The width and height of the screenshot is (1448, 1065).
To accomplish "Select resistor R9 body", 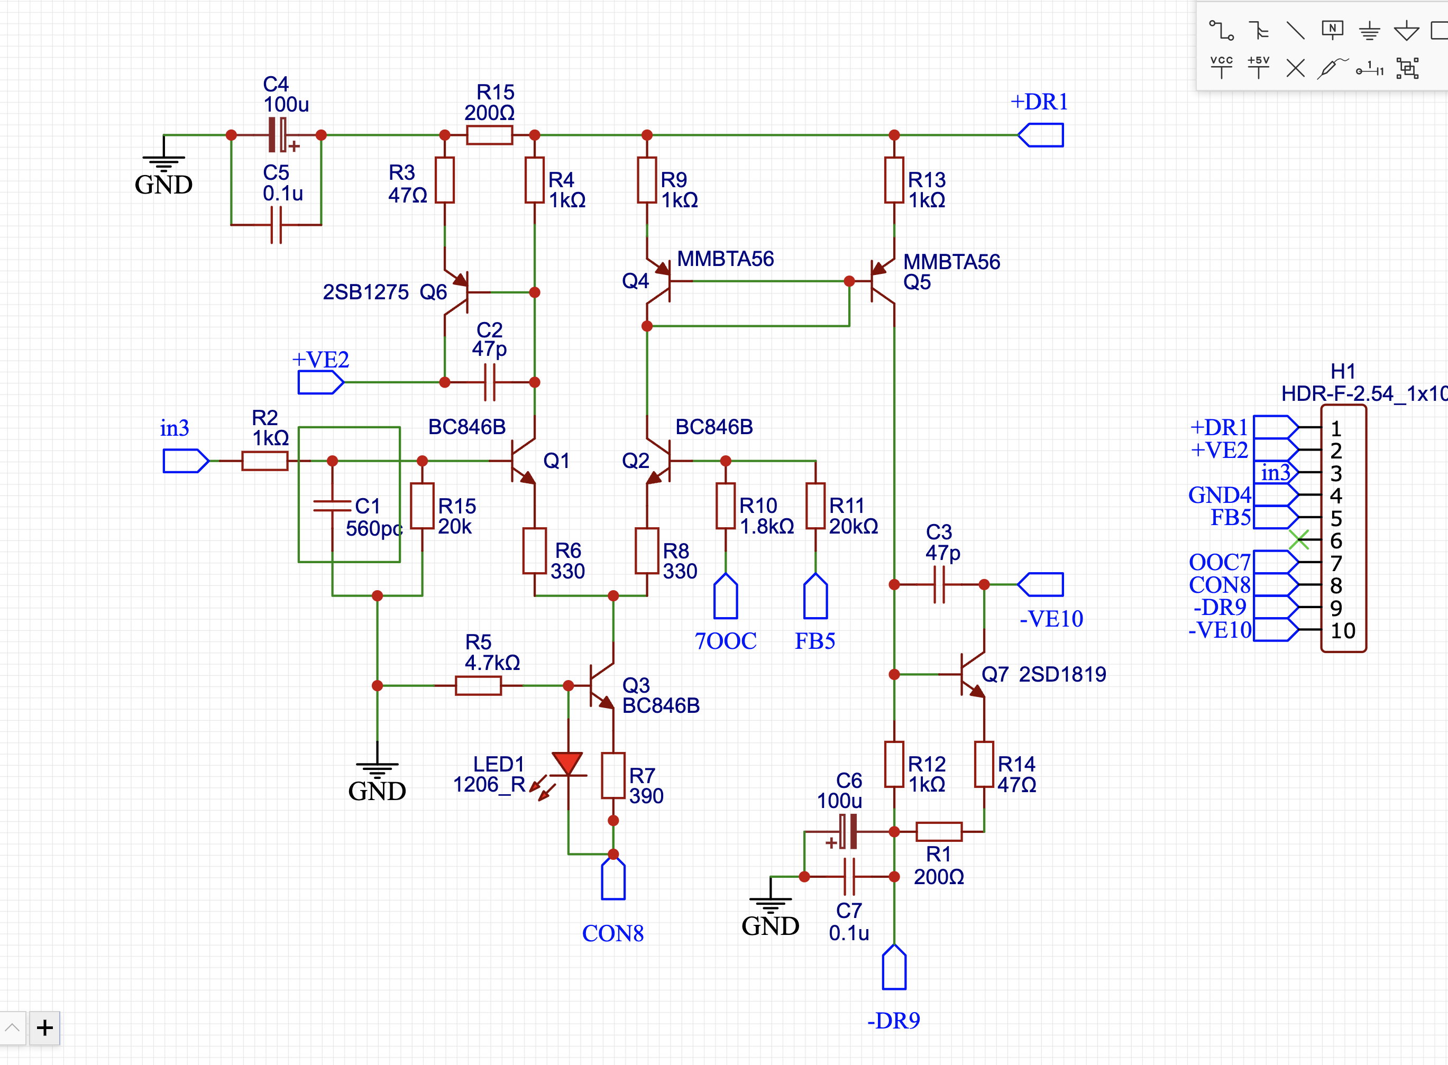I will [x=647, y=180].
